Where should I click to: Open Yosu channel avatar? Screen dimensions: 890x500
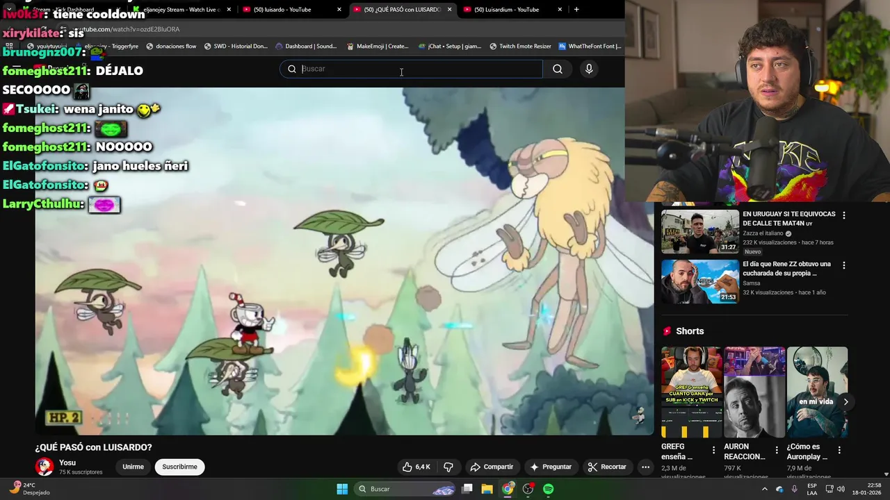tap(44, 467)
